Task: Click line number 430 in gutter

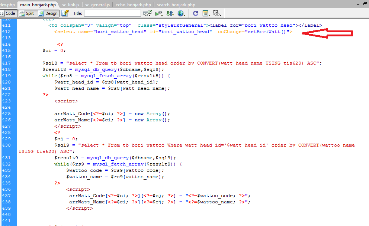Action: [x=6, y=145]
